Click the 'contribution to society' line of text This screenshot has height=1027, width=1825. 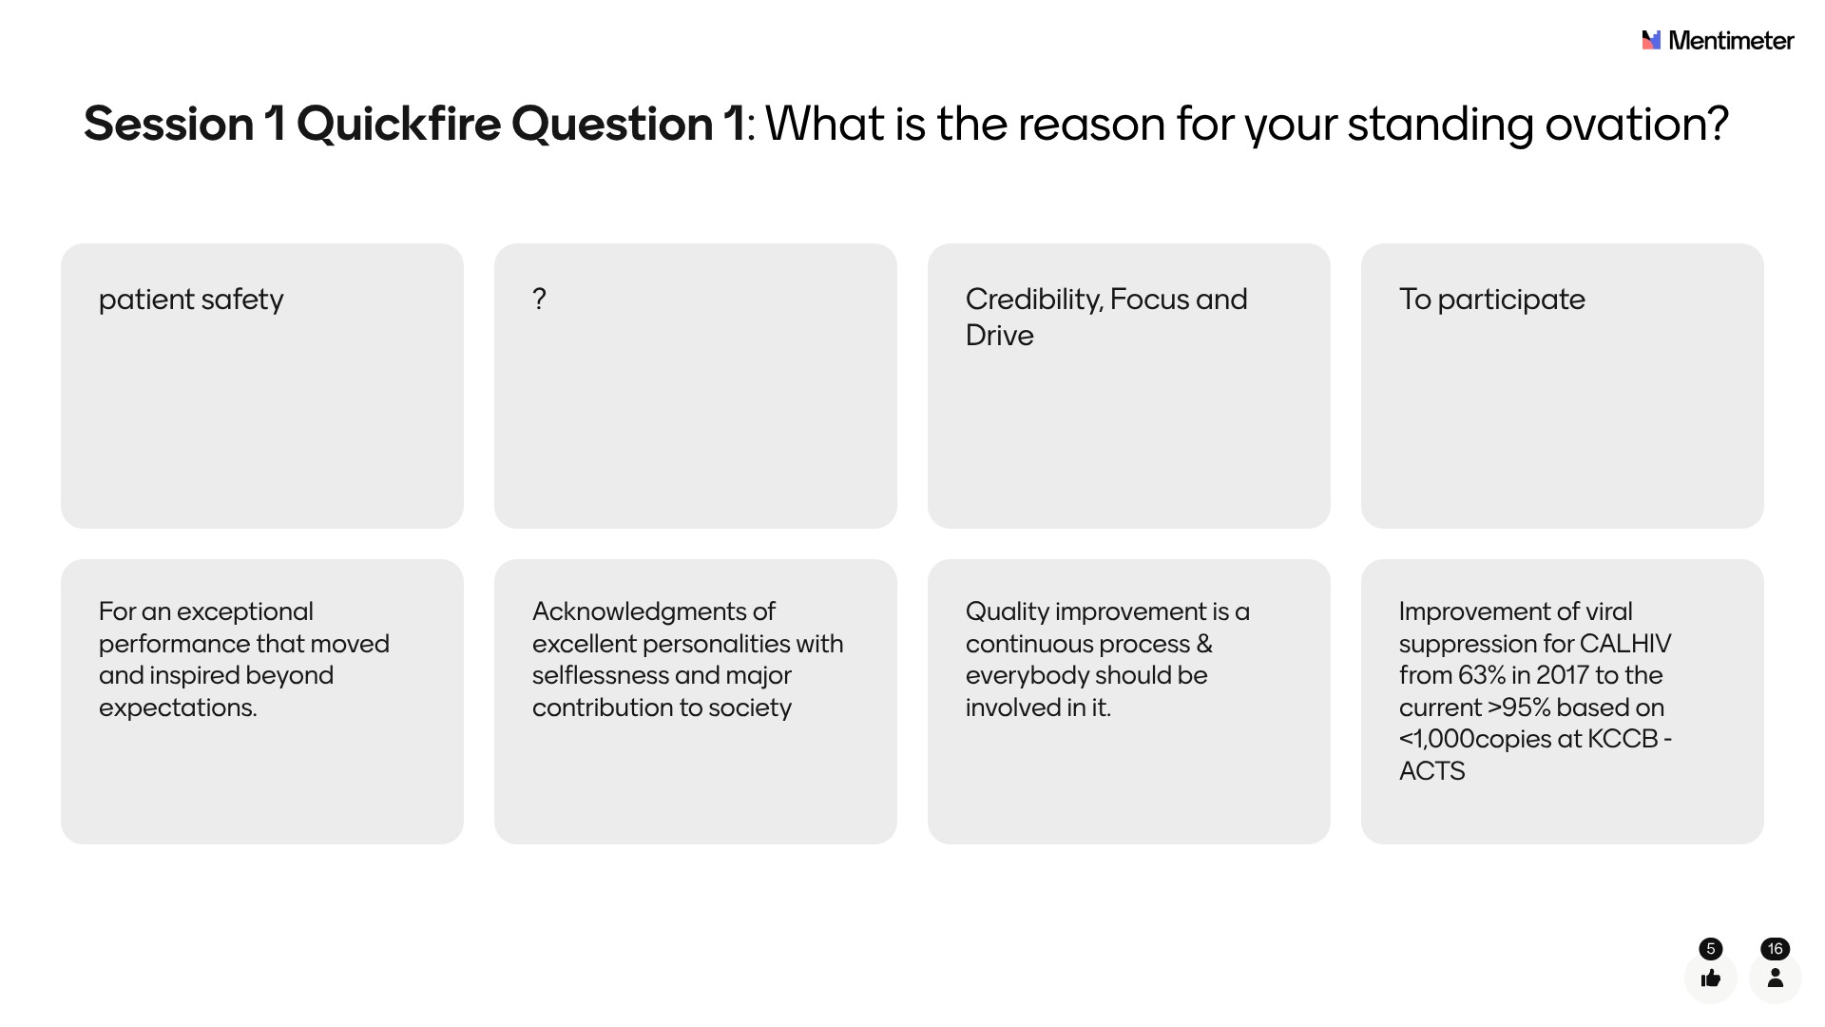pos(662,707)
